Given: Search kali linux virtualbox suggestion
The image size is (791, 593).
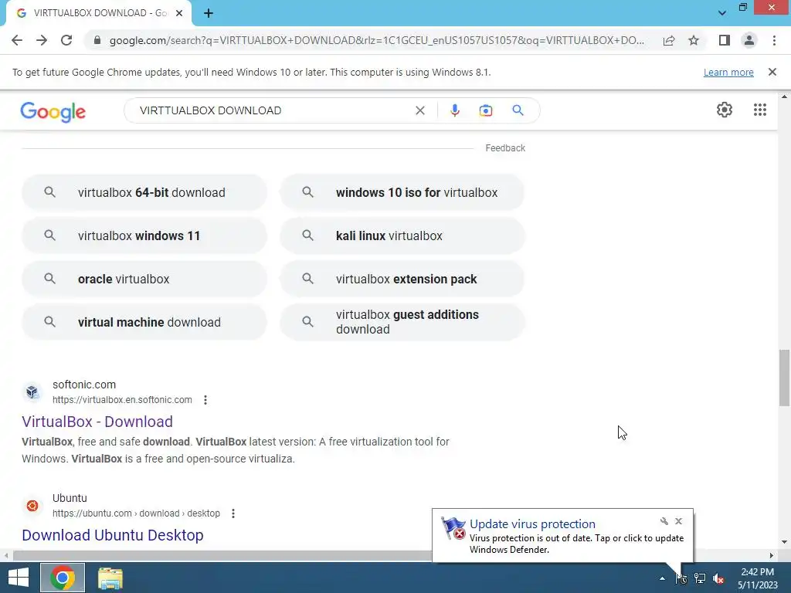Looking at the screenshot, I should pos(402,236).
